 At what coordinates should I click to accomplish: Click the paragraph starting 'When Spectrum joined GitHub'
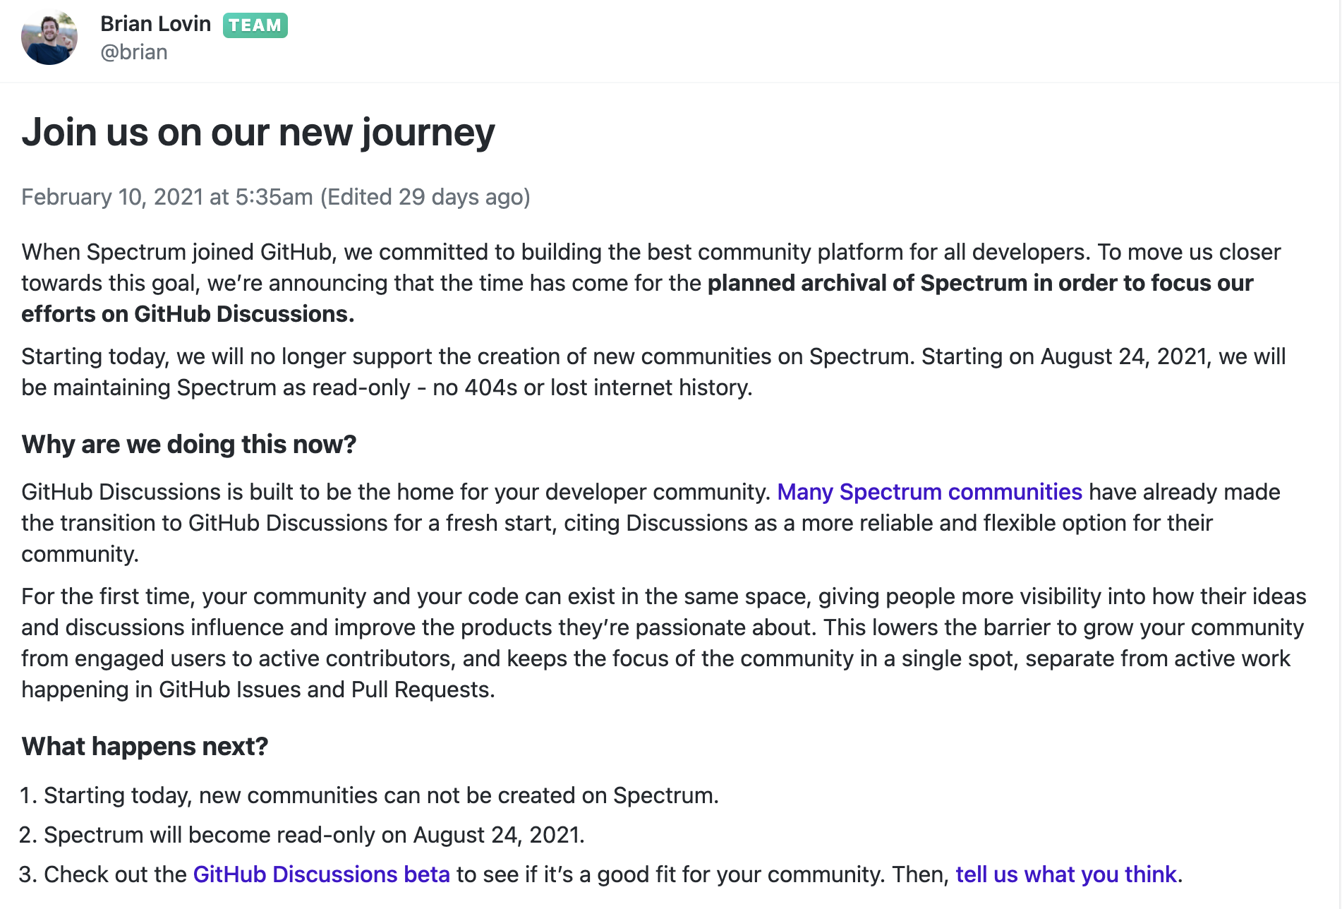(423, 252)
